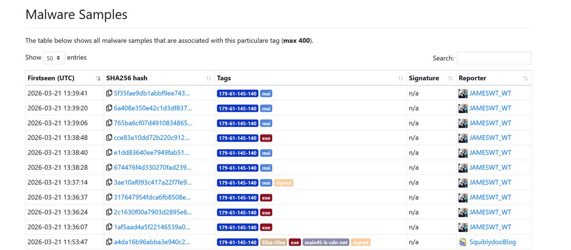The height and width of the screenshot is (250, 571).
Task: Copy the hash starting with 1af5aad4a5f22146
Action: click(109, 227)
